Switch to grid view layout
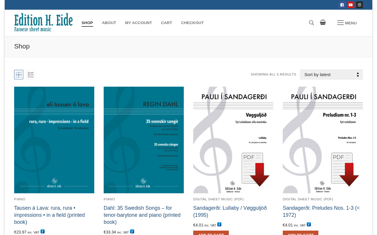The image size is (377, 235). pos(19,75)
